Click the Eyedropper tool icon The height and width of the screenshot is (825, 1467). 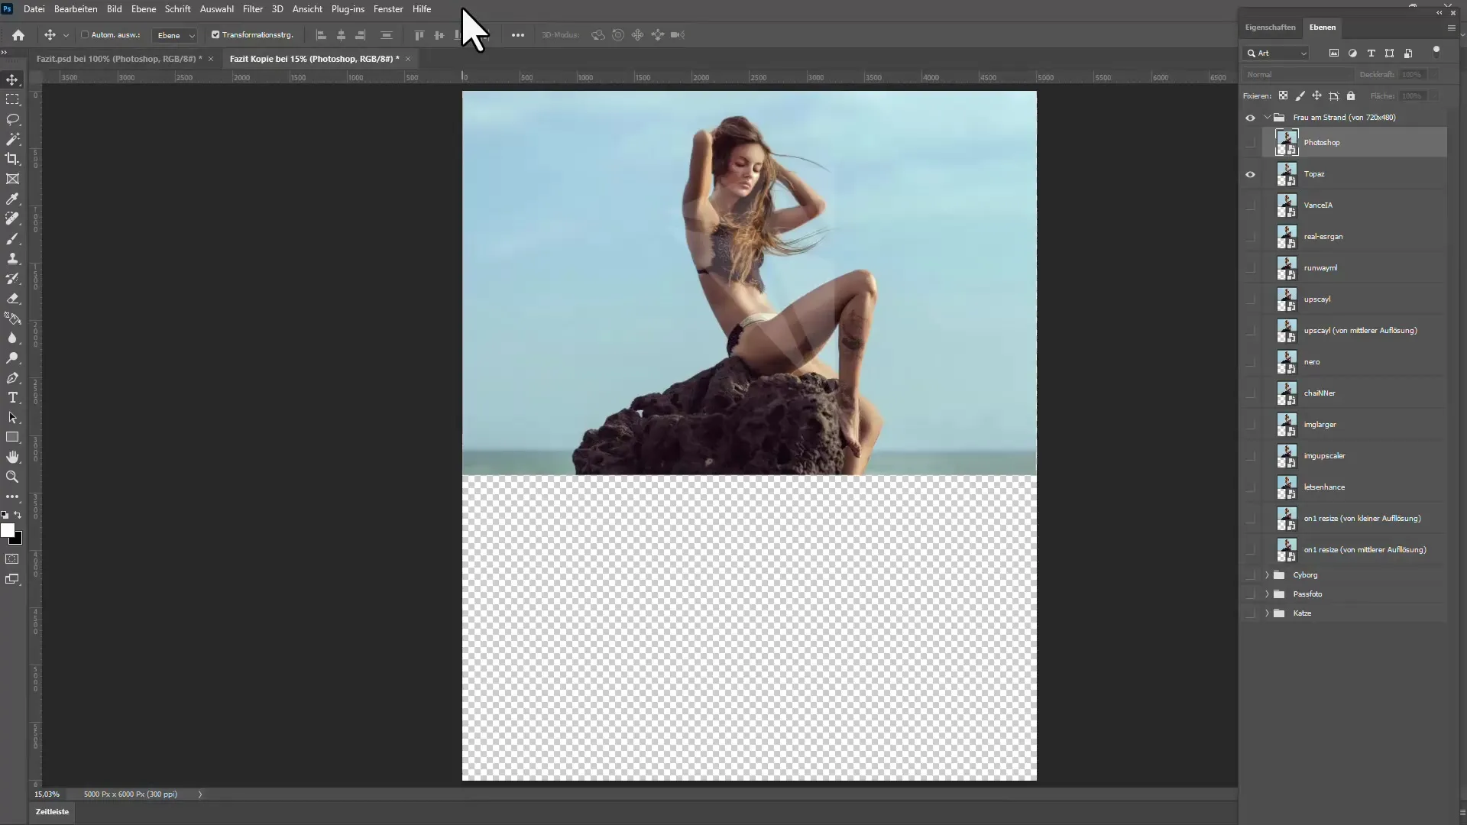coord(13,199)
